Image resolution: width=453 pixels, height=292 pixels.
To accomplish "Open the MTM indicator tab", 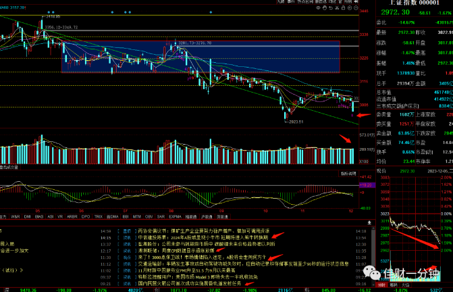I will (x=137, y=216).
